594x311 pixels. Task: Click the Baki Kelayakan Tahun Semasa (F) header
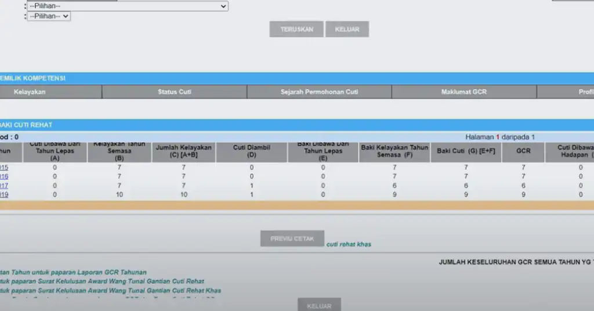pyautogui.click(x=394, y=151)
